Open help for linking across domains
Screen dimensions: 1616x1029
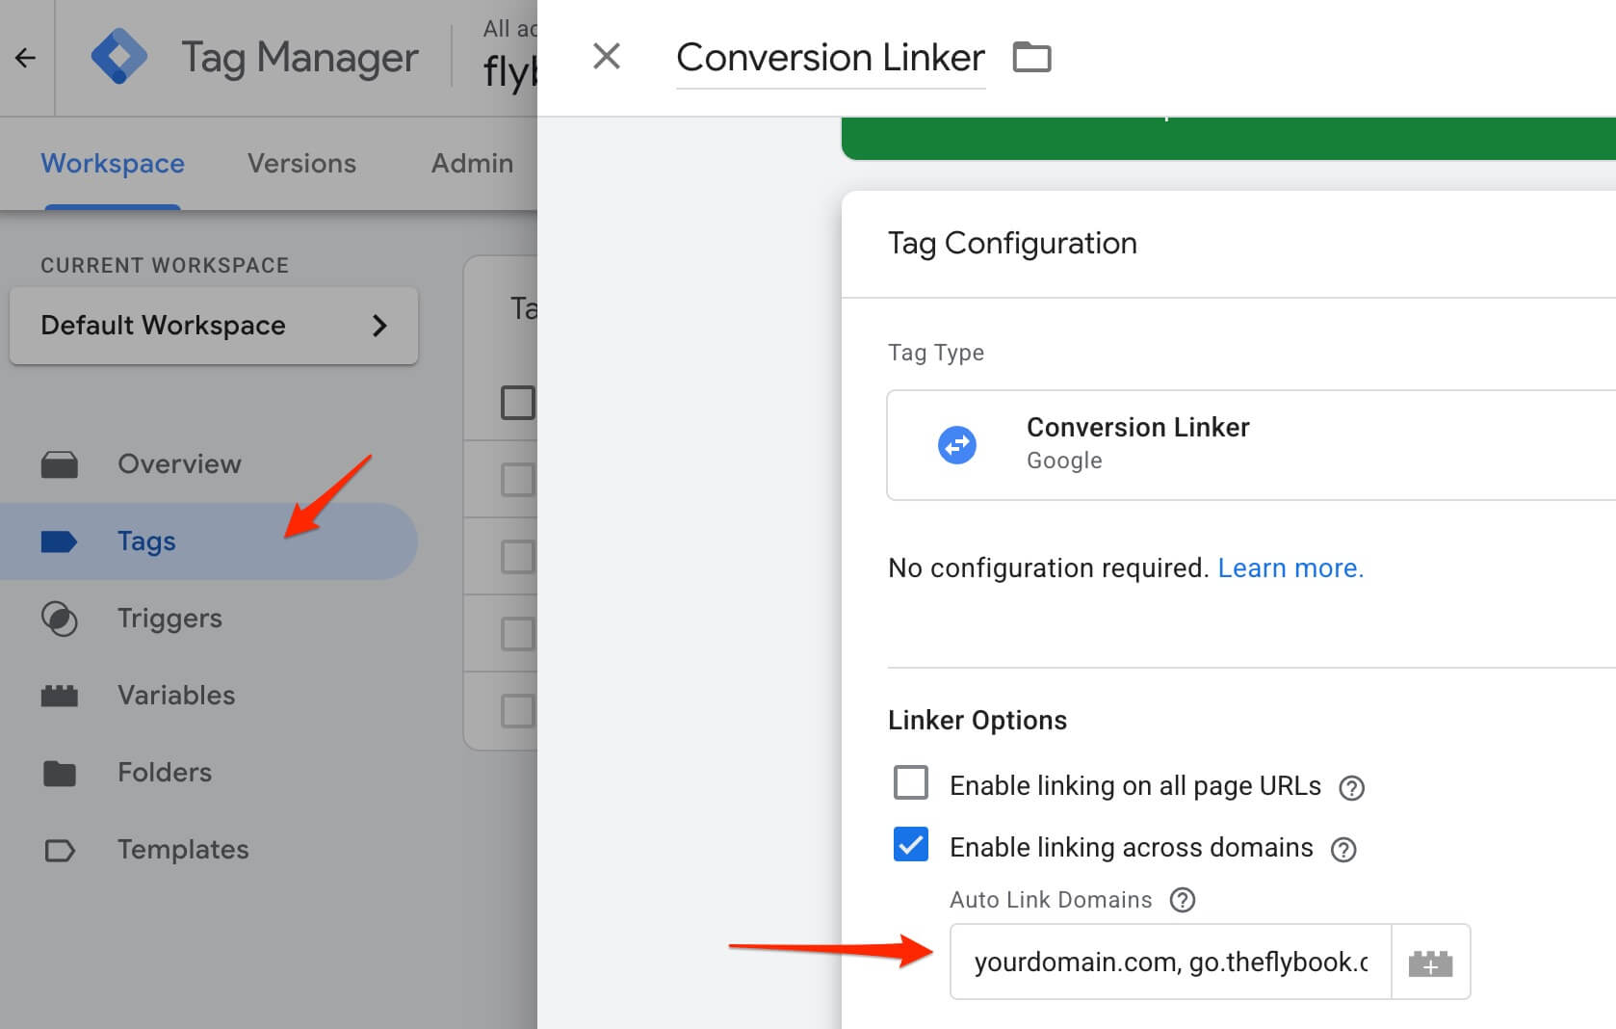tap(1342, 849)
